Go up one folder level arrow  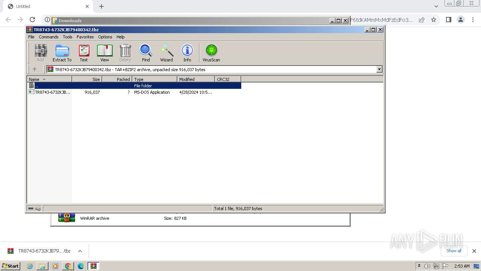coord(35,69)
